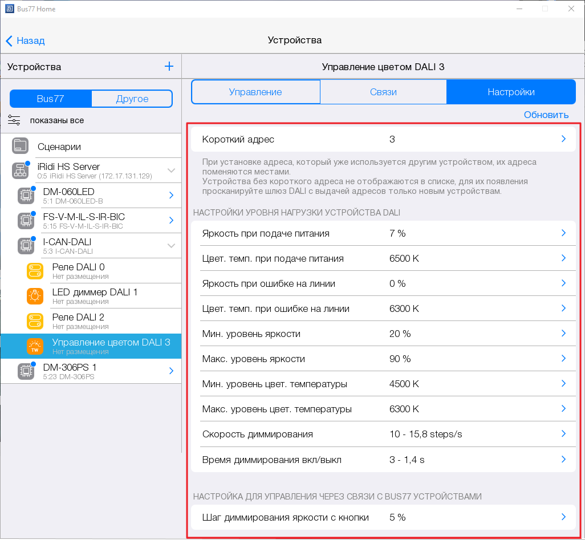This screenshot has height=540, width=585.
Task: Go back with the Назад button
Action: tap(25, 40)
